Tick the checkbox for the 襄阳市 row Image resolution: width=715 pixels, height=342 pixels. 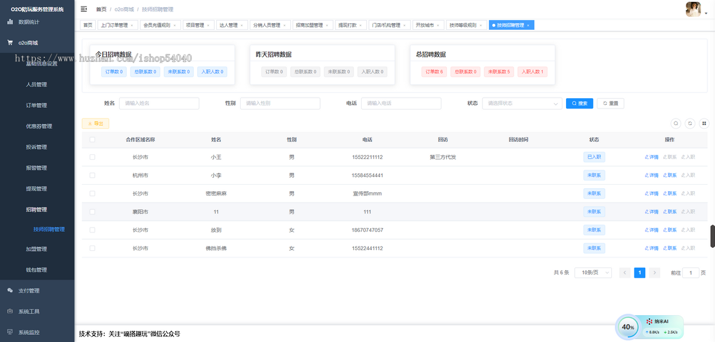(x=92, y=212)
